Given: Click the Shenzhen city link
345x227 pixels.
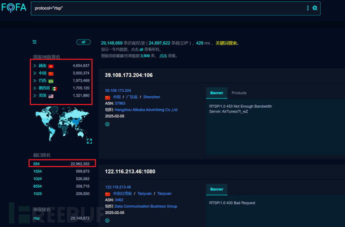Looking at the screenshot, I should [x=151, y=97].
